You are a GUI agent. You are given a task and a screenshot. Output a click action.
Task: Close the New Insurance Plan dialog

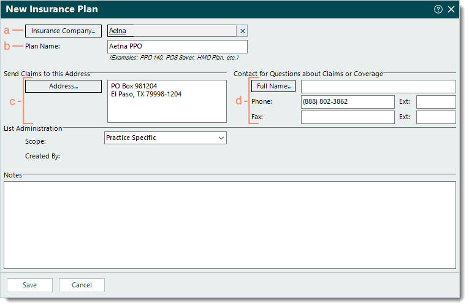tap(451, 9)
